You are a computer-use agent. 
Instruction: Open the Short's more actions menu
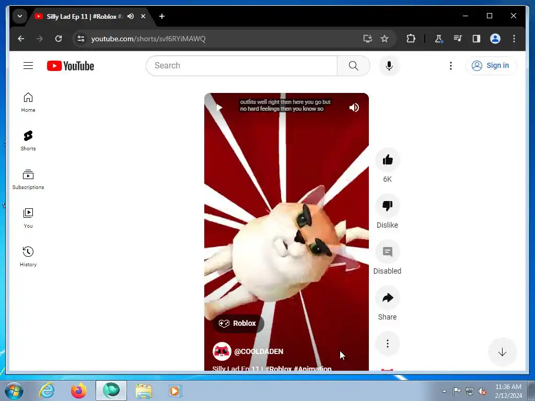click(387, 344)
